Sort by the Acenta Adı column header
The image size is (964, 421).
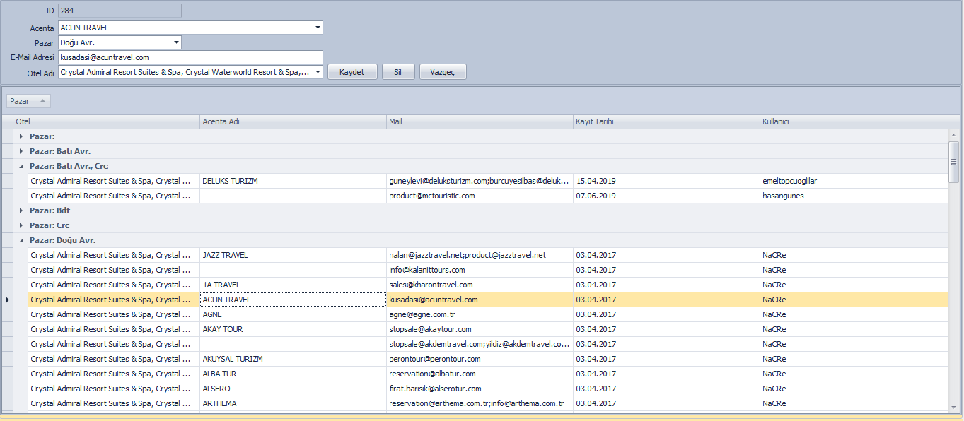(x=294, y=121)
